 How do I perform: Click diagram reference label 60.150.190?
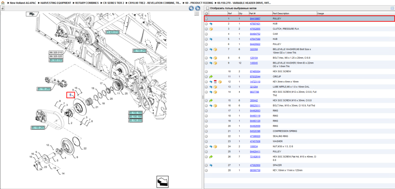point(135,117)
